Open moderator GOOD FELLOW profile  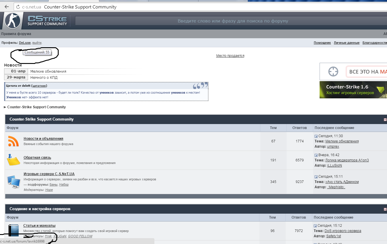(80, 236)
